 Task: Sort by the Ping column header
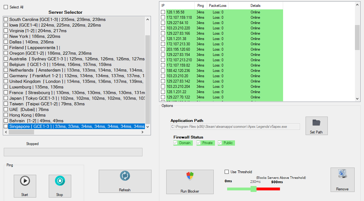(x=200, y=6)
